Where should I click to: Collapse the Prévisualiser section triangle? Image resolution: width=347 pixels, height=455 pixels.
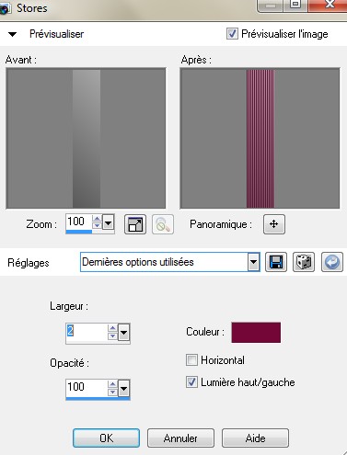pos(12,34)
